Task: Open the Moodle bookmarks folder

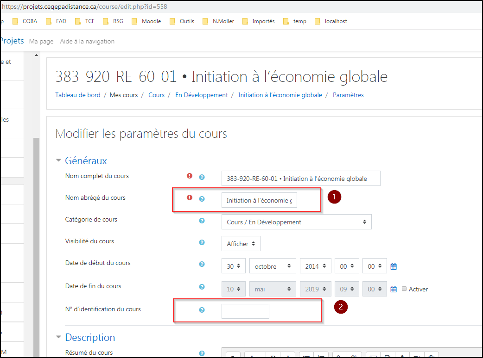Action: point(146,21)
